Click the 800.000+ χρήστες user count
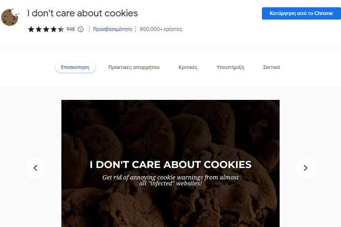This screenshot has width=341, height=227. click(161, 29)
